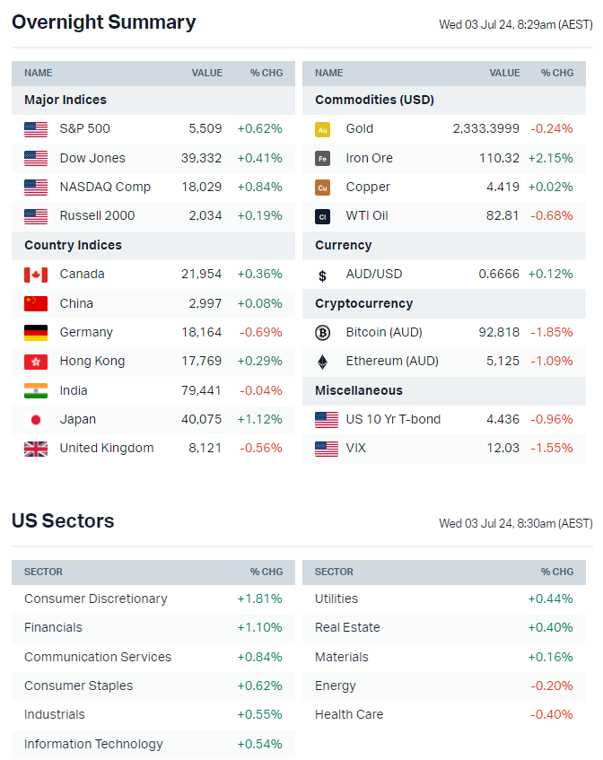
Task: Click the Canada flag icon
Action: pyautogui.click(x=36, y=275)
